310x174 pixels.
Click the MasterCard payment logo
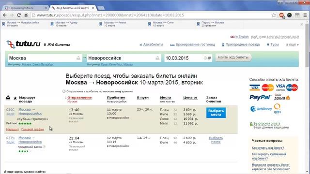[x=268, y=87]
